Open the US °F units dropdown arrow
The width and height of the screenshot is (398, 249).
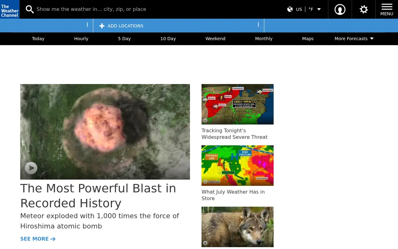pos(319,9)
